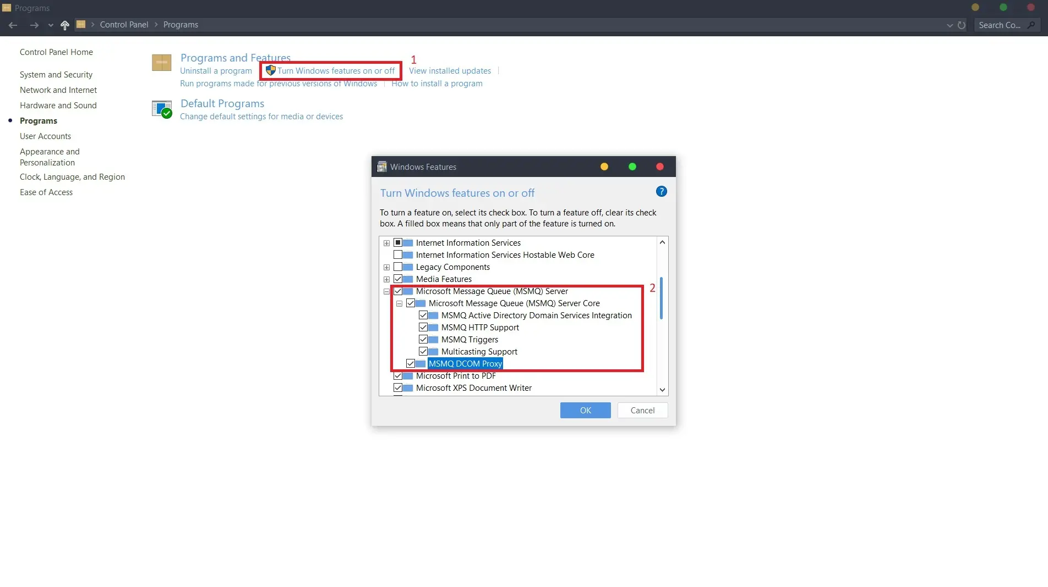This screenshot has height=587, width=1048.
Task: Go back using the back arrow
Action: pos(13,25)
